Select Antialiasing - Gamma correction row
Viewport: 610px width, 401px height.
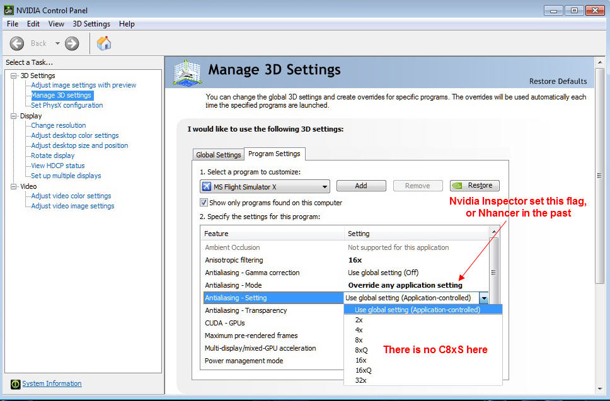(345, 273)
